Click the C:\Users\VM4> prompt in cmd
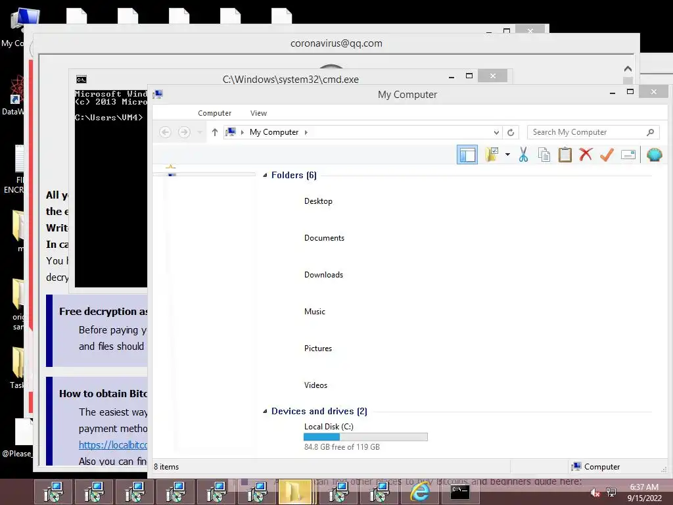This screenshot has width=673, height=505. pos(108,118)
